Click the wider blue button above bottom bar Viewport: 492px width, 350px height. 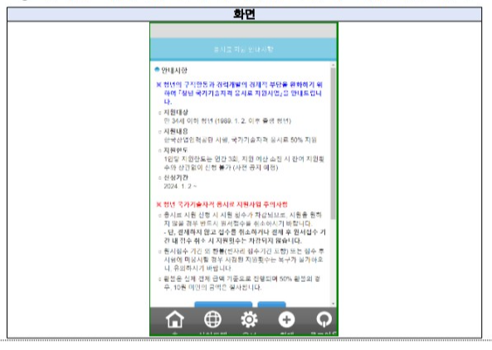pyautogui.click(x=223, y=304)
